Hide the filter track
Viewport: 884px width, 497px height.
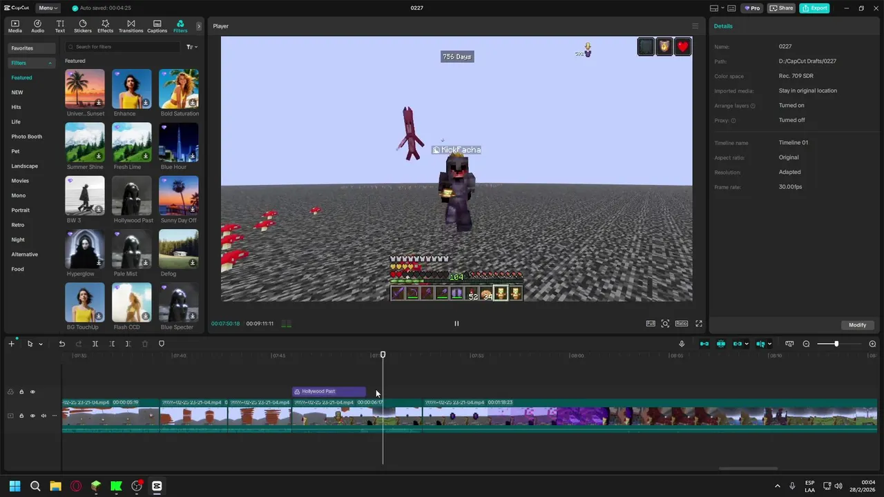coord(32,392)
